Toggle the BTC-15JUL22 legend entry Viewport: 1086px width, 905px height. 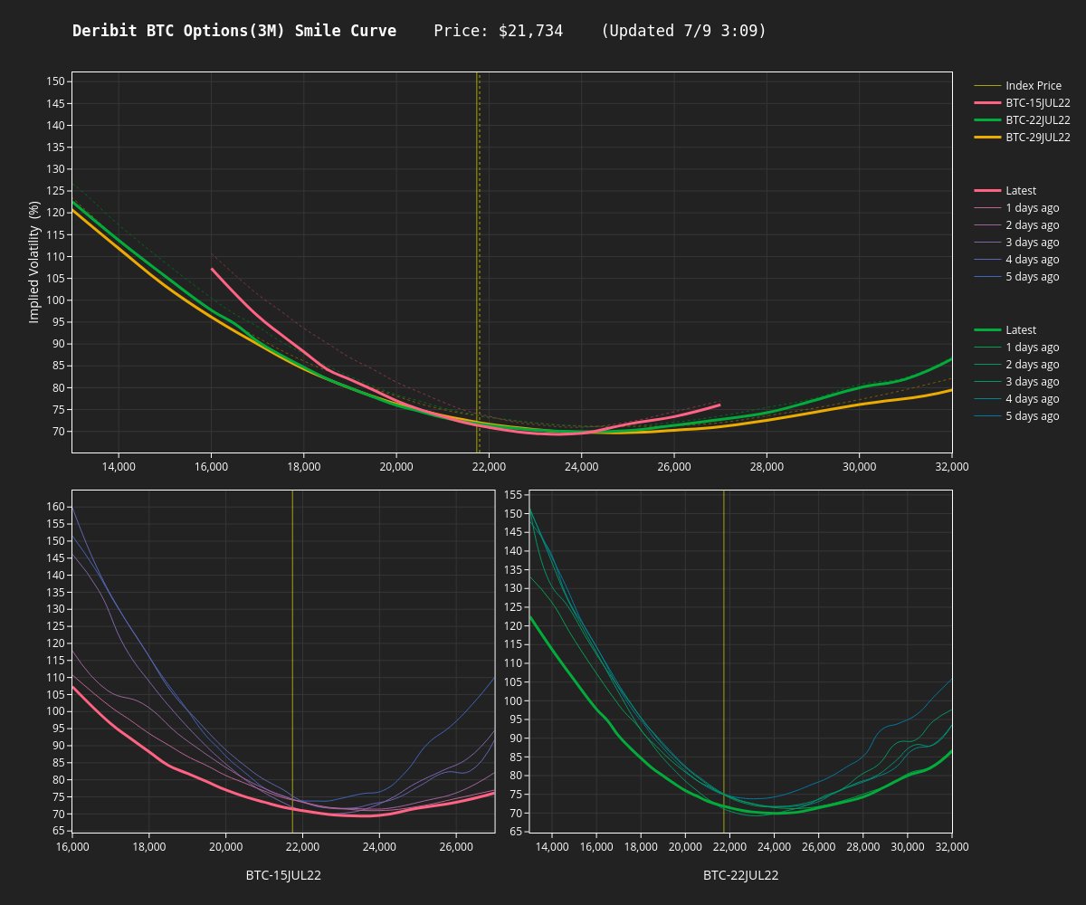coord(1023,103)
